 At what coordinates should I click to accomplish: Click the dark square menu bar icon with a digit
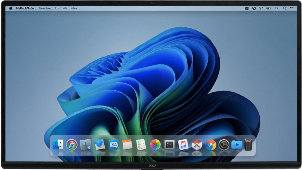(x=247, y=8)
